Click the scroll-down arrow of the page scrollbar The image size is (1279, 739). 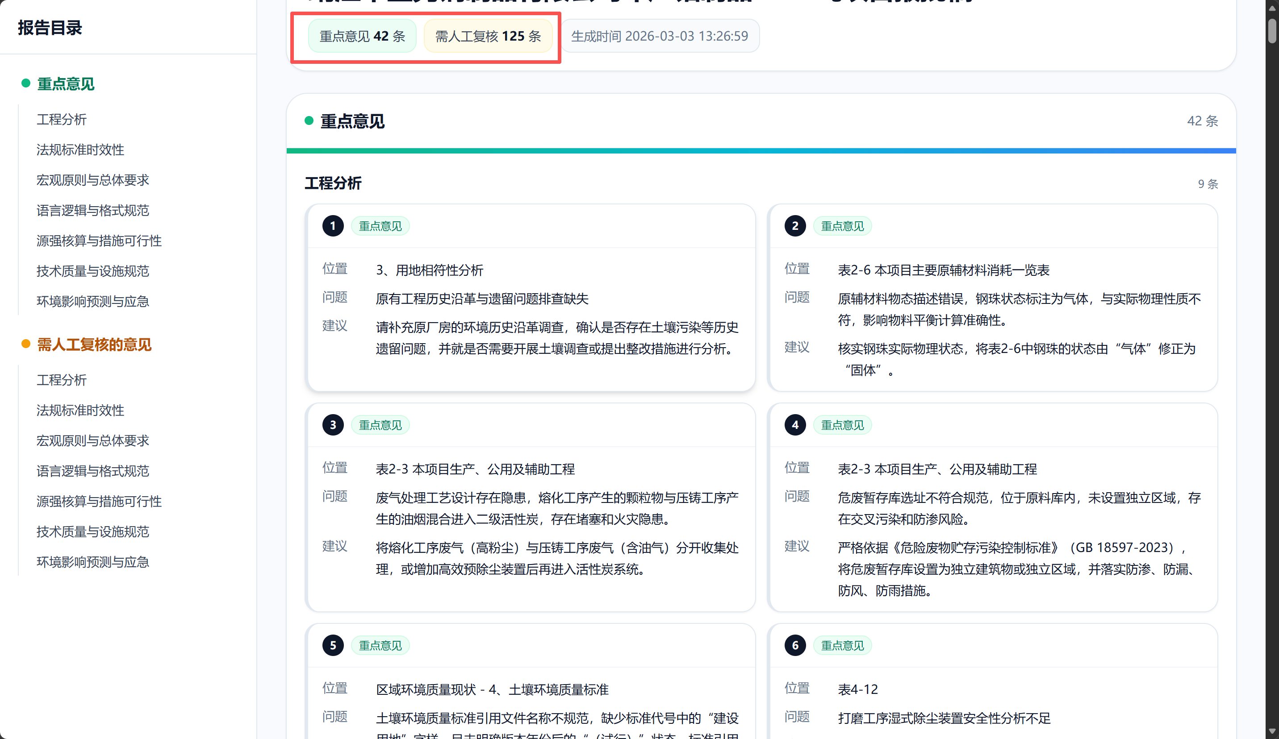(x=1271, y=731)
